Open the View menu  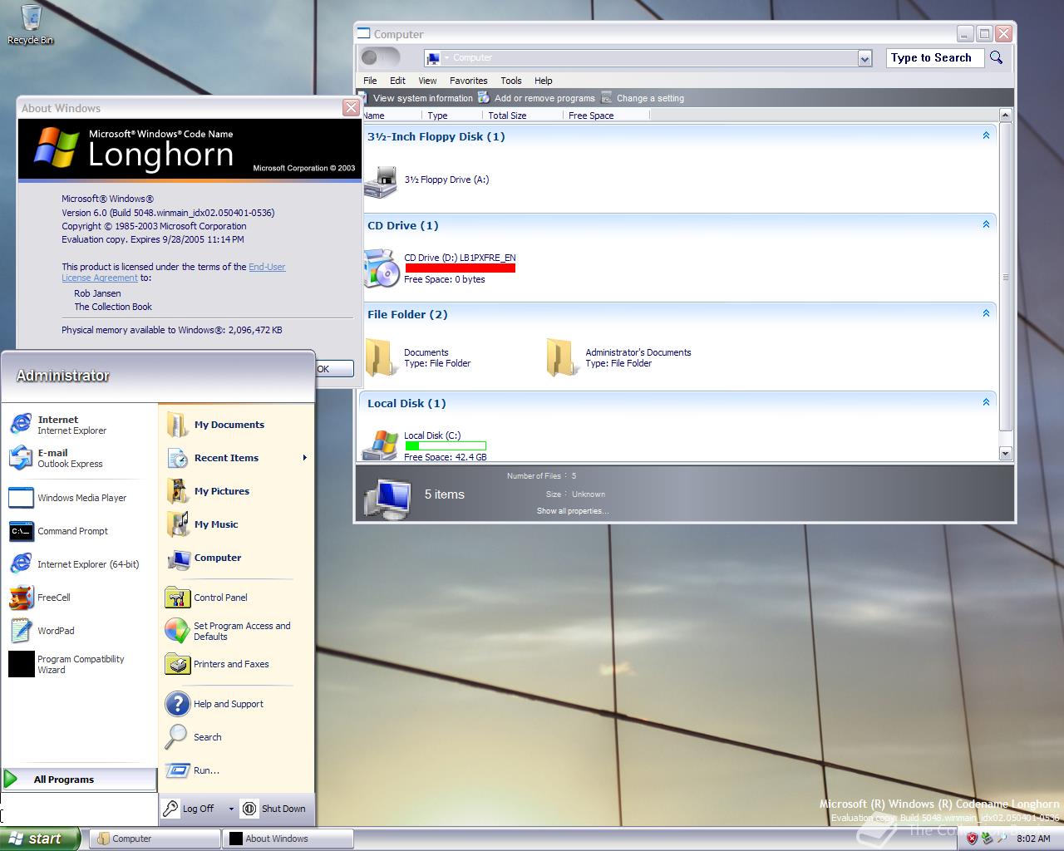click(427, 81)
